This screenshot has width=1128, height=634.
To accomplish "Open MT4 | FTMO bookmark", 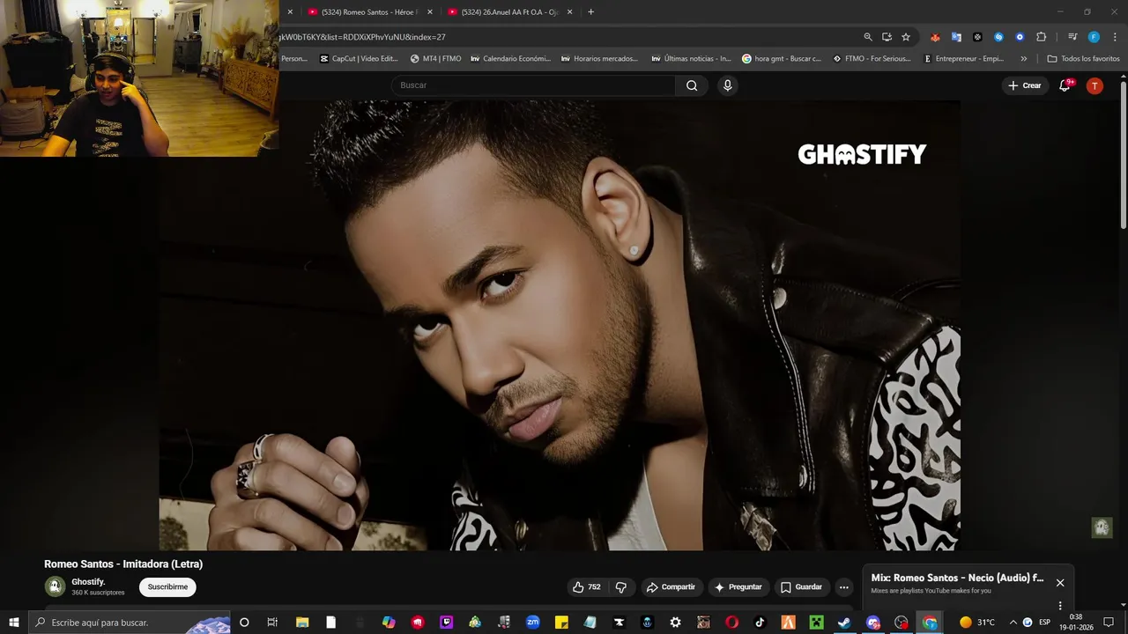I will (436, 58).
